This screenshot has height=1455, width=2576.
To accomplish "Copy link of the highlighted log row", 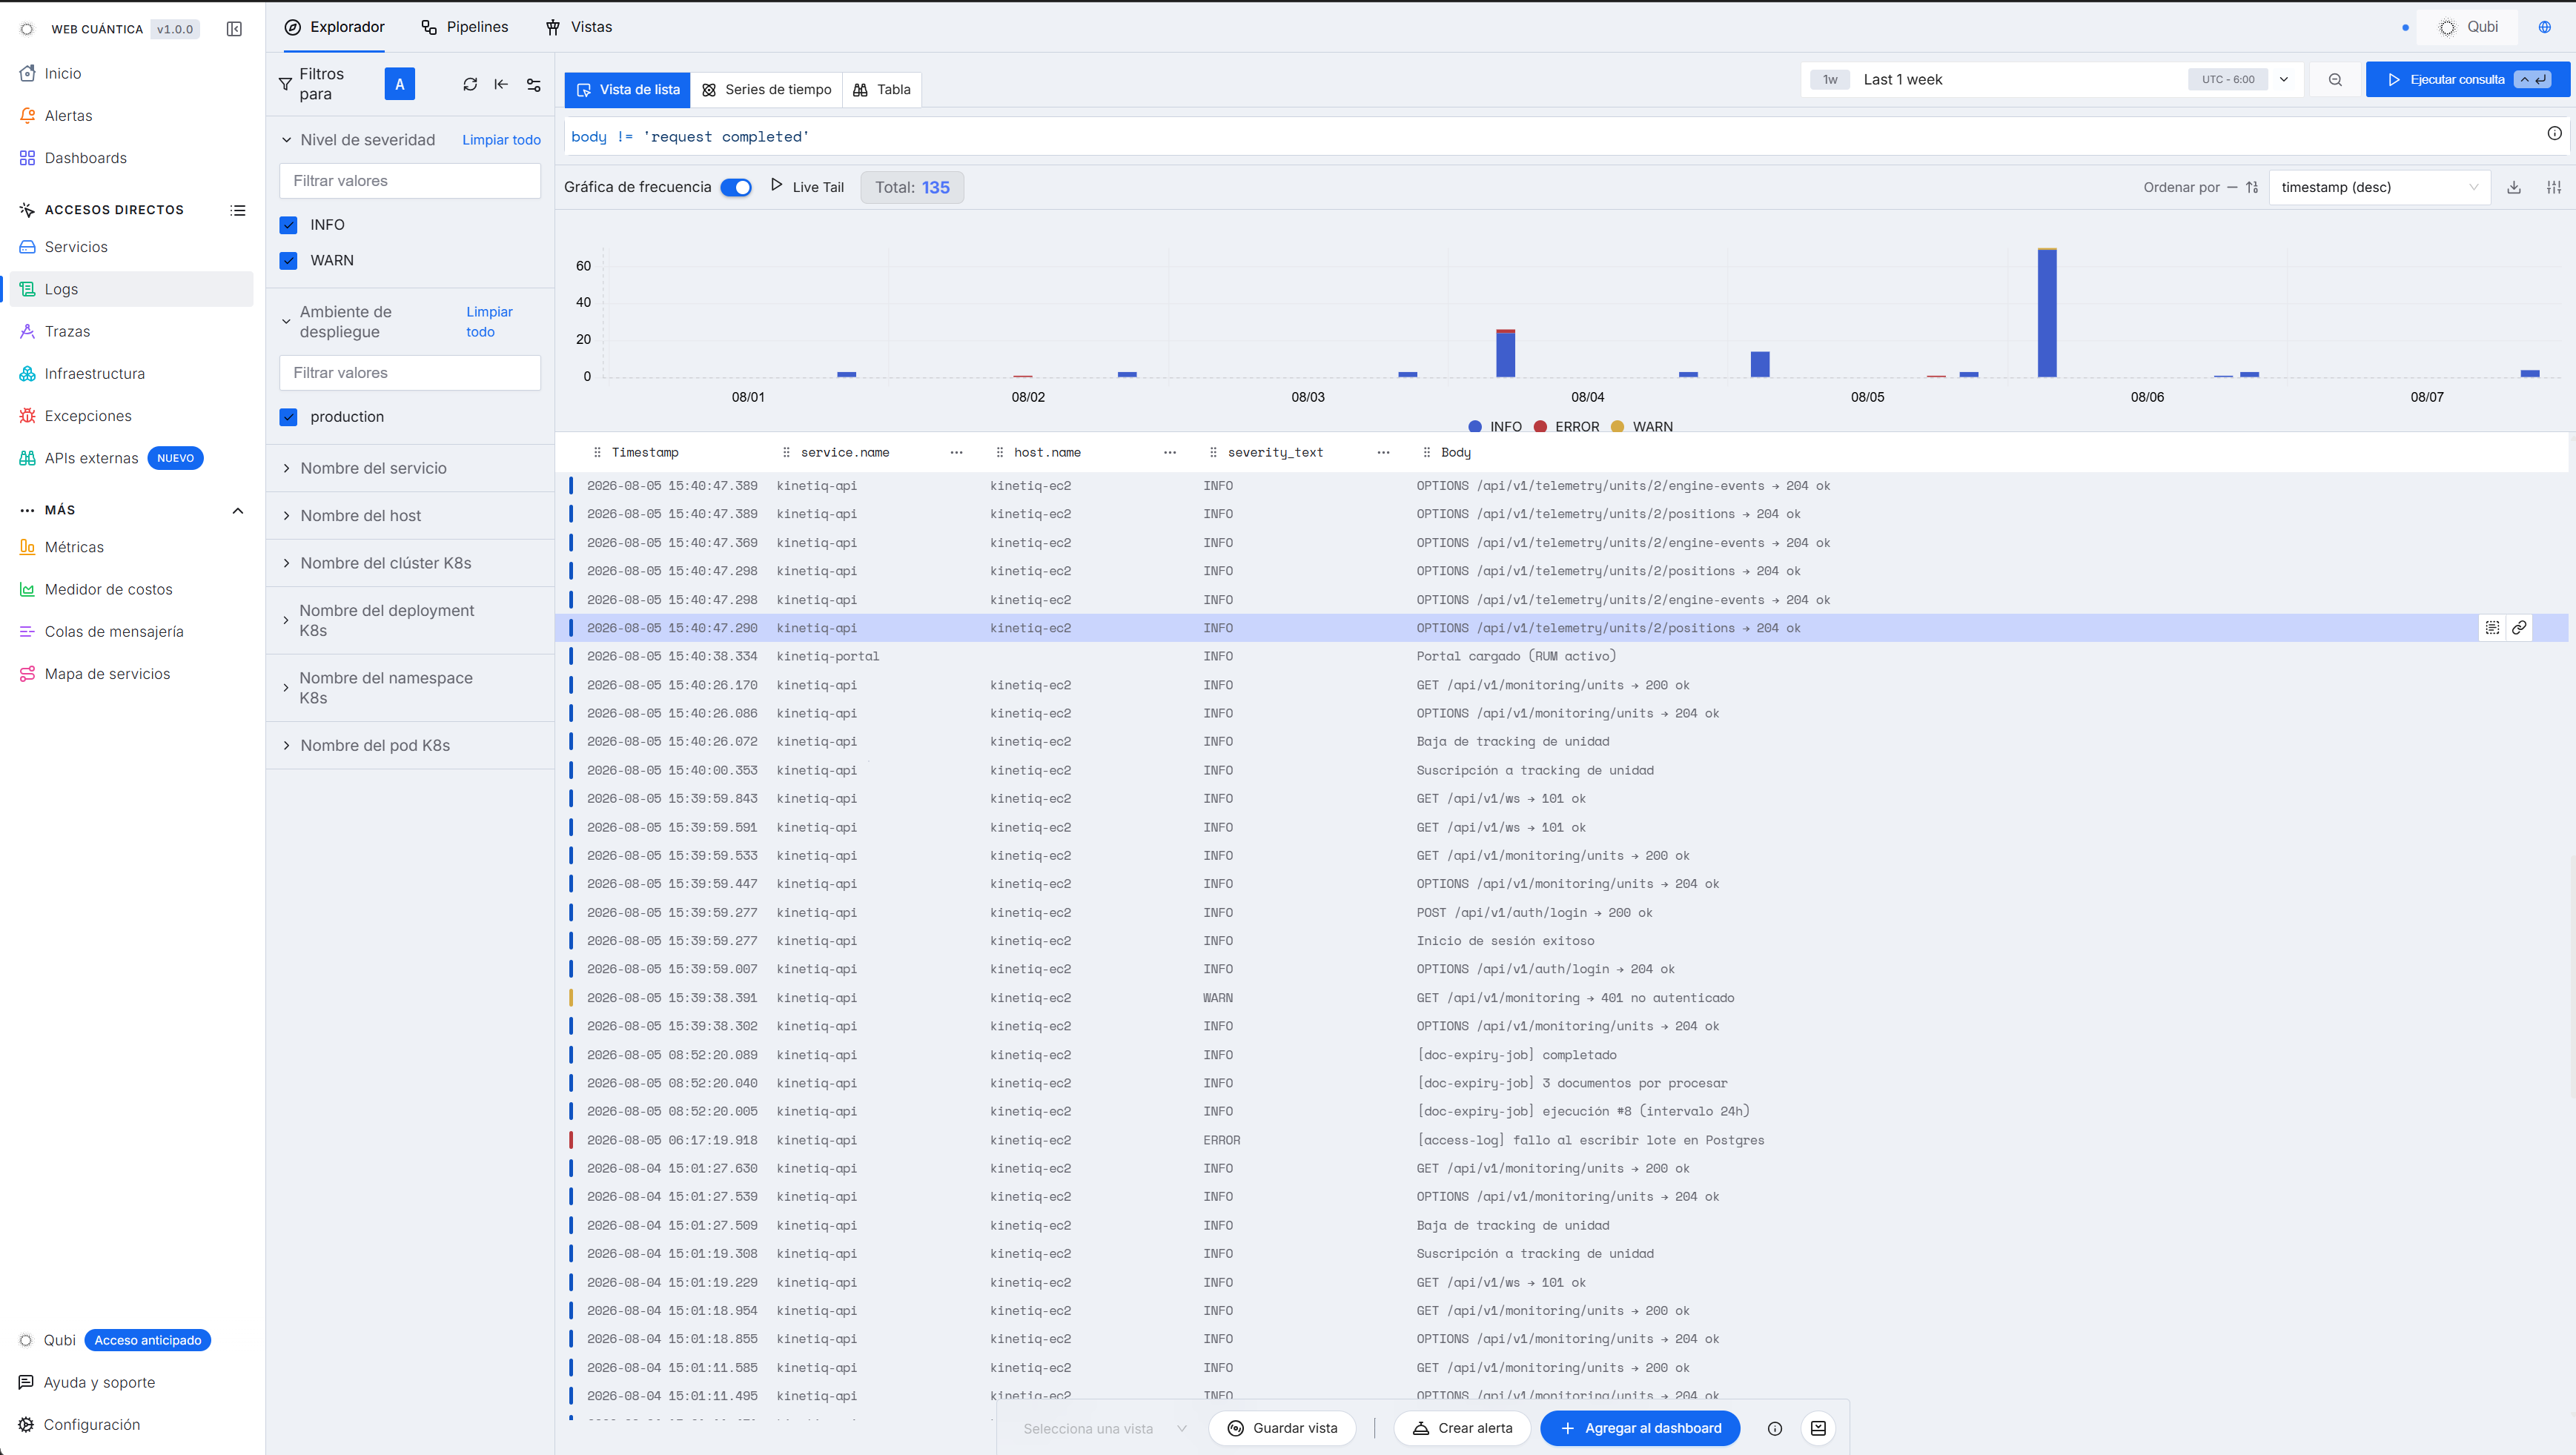I will click(2519, 628).
